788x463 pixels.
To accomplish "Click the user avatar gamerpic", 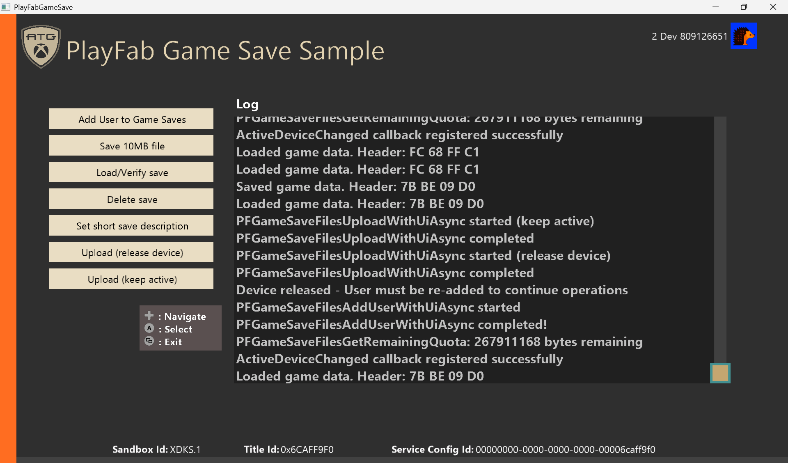I will click(x=743, y=36).
